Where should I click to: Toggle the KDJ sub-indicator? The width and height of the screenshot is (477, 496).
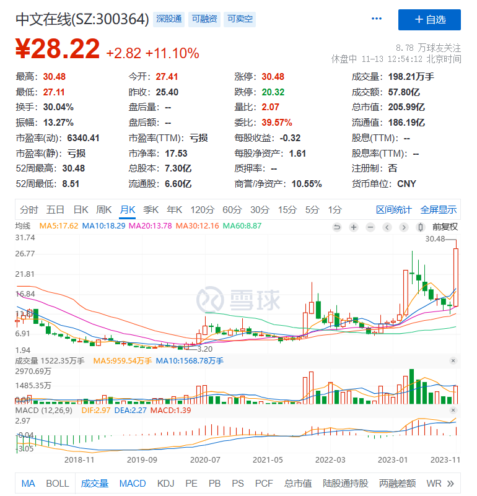pos(165,484)
